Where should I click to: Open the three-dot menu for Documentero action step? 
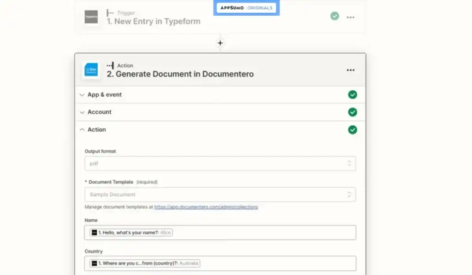[x=350, y=70]
